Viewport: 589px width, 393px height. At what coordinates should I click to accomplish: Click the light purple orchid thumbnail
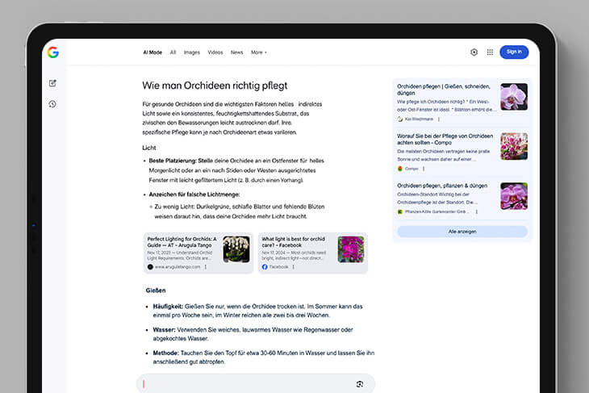coord(514,97)
